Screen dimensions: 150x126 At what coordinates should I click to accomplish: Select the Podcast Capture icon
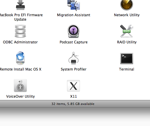tap(74, 31)
